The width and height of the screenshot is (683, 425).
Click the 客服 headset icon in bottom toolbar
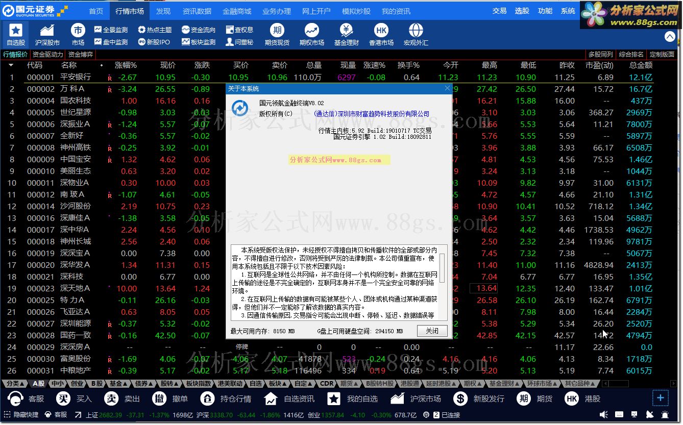pyautogui.click(x=16, y=398)
